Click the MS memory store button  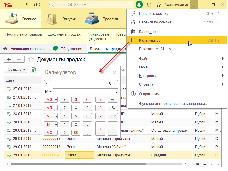point(49,100)
